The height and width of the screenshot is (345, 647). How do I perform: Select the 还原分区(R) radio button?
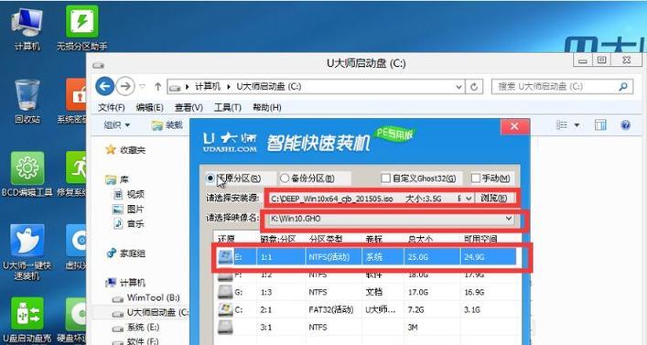[x=210, y=178]
